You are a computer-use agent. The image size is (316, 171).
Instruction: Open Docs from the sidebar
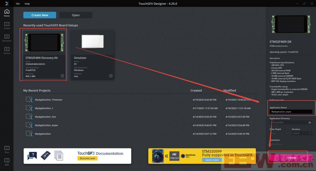tap(7, 150)
